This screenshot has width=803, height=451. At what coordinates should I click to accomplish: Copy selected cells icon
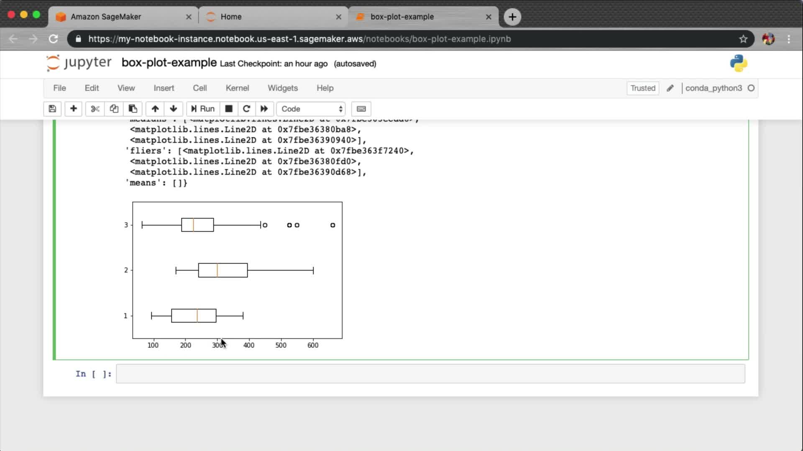[x=114, y=109]
